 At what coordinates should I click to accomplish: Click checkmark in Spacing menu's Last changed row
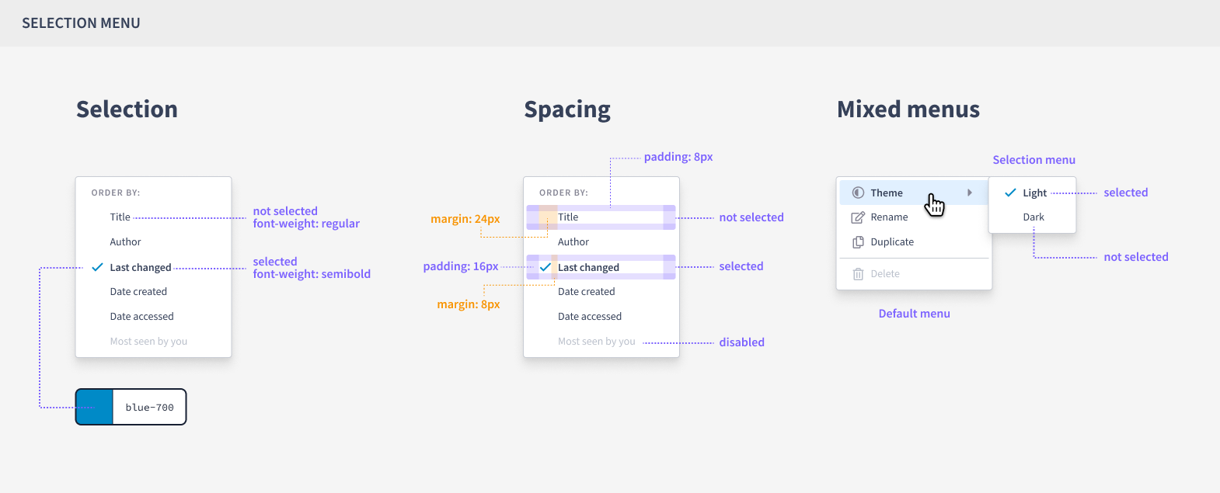[546, 267]
